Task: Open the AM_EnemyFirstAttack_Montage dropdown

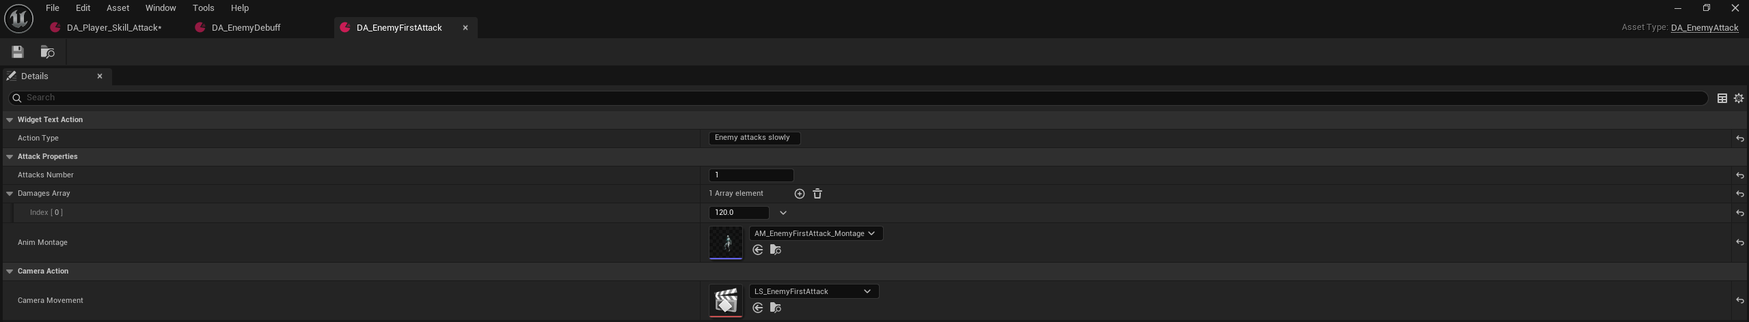Action: [x=815, y=233]
